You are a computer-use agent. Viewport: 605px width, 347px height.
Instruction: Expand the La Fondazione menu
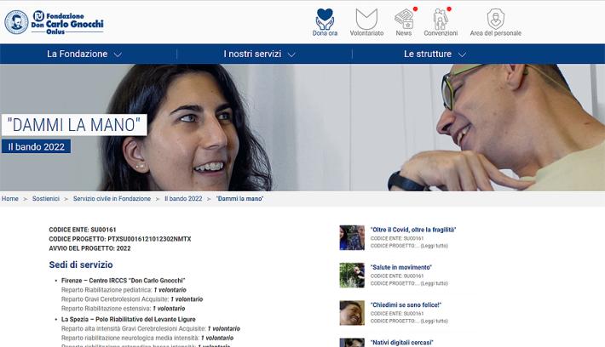tap(84, 54)
